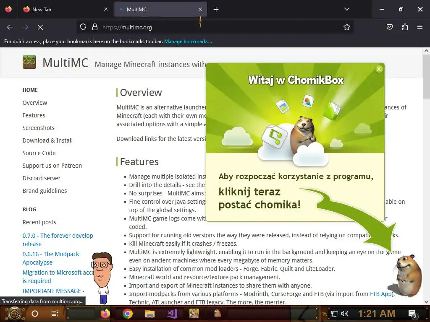Open Features sidebar link
The width and height of the screenshot is (430, 322).
point(34,115)
